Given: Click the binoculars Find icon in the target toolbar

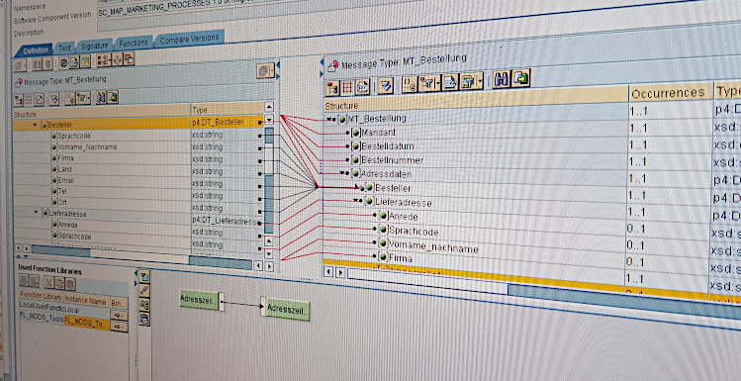Looking at the screenshot, I should [x=501, y=79].
